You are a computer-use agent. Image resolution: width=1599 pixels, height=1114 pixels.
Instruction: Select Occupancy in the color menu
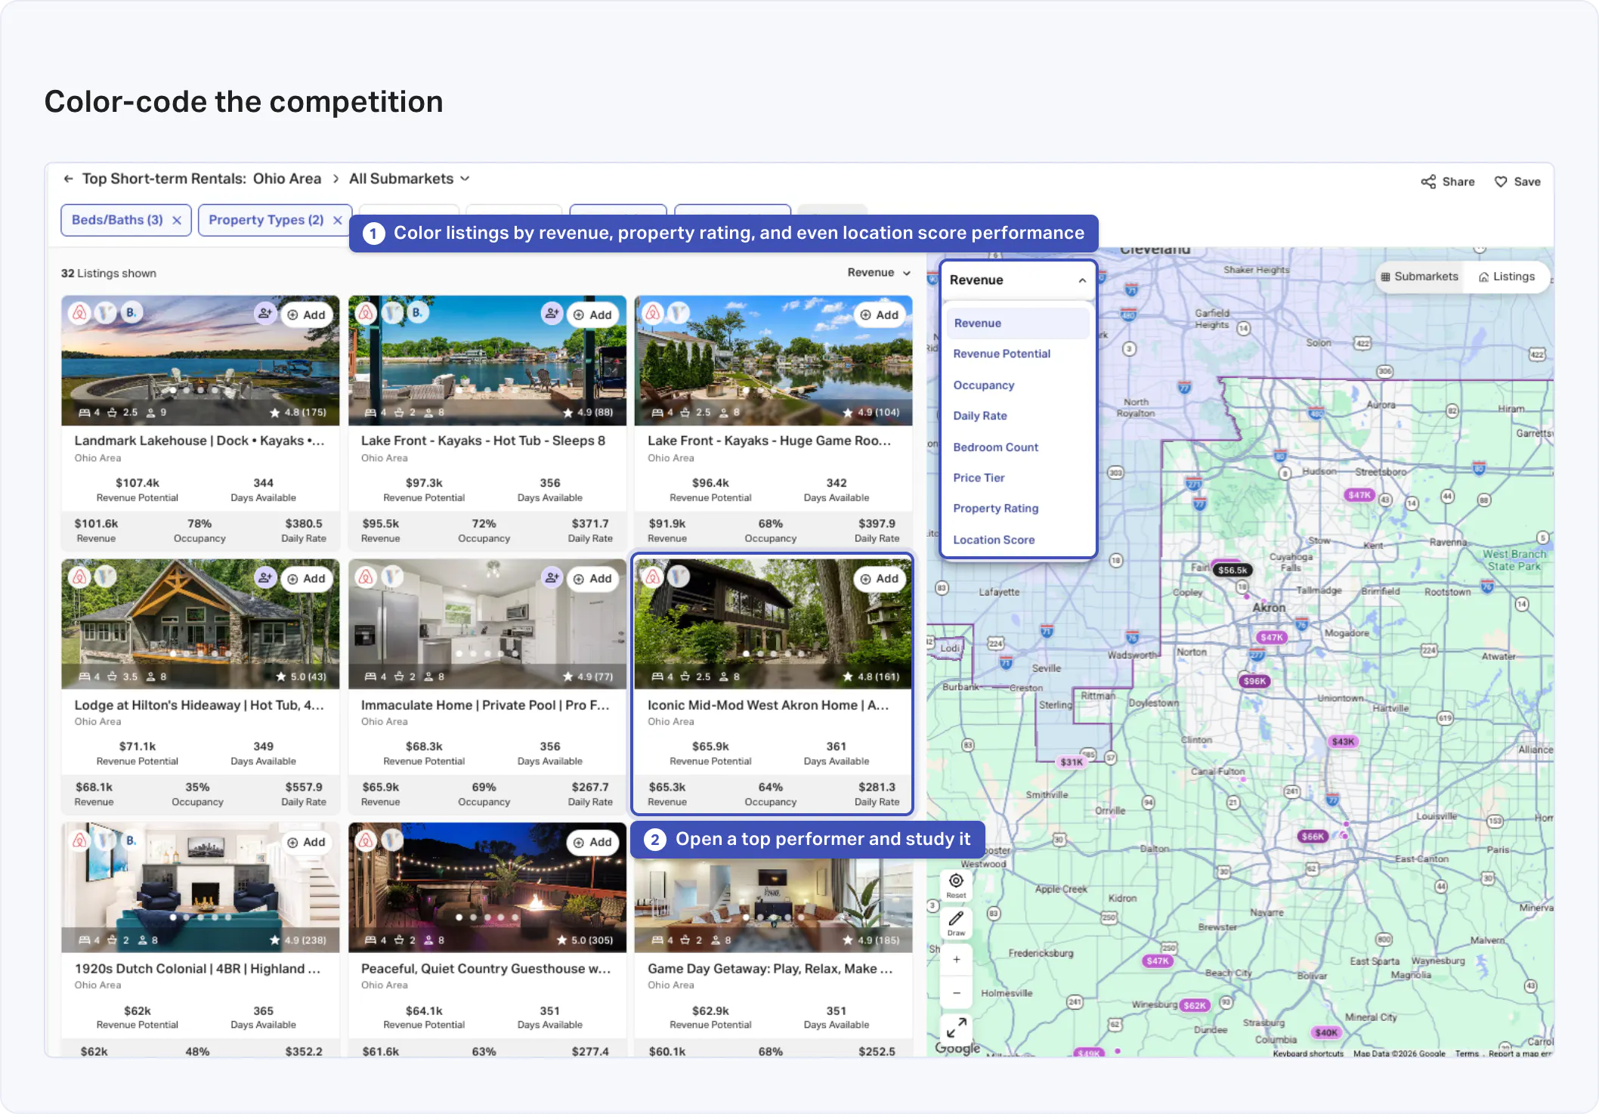coord(983,385)
